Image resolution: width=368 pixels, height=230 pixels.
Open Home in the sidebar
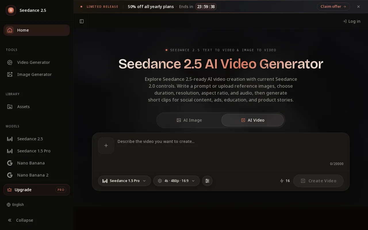point(37,30)
